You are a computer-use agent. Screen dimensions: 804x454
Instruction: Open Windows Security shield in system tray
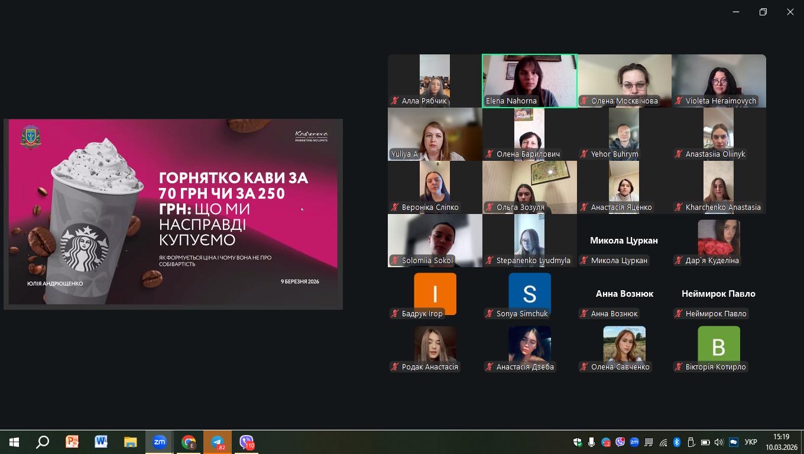[x=578, y=442]
